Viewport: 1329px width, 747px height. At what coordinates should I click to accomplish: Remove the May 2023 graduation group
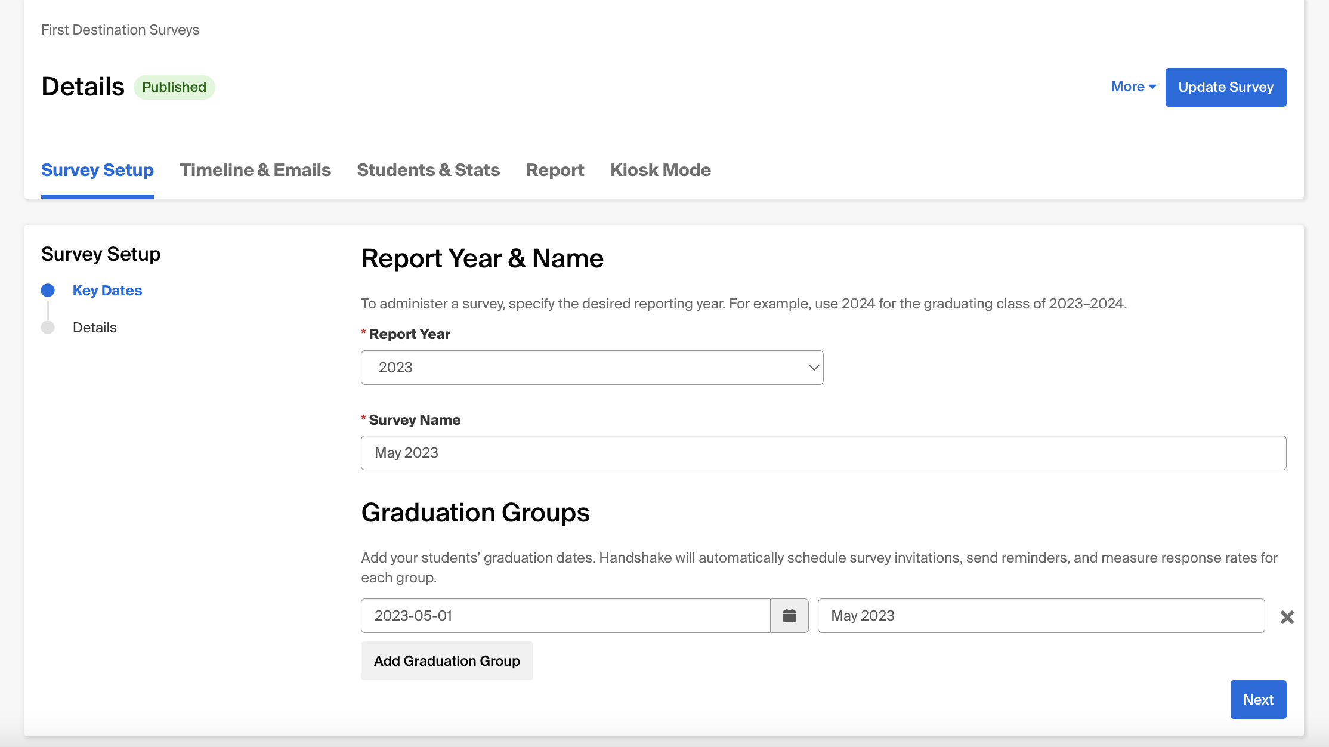click(x=1287, y=617)
